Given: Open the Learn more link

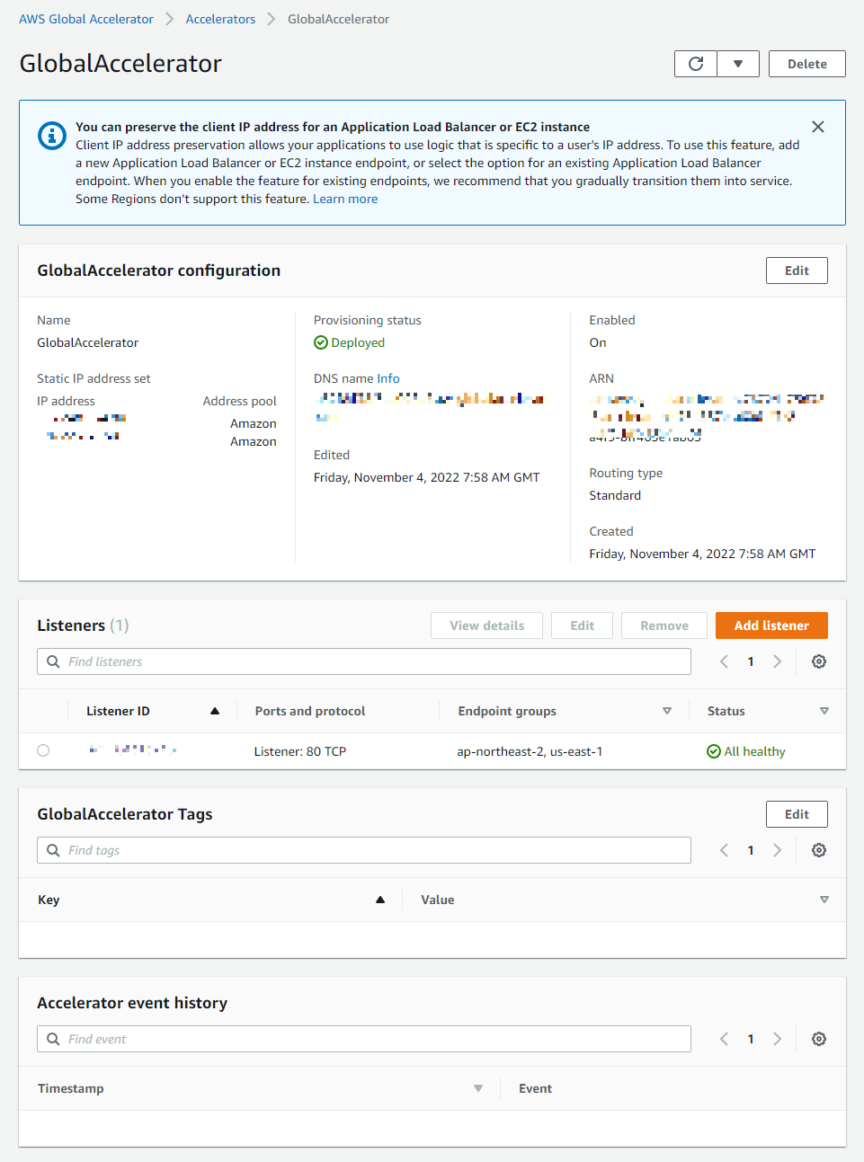Looking at the screenshot, I should (345, 199).
